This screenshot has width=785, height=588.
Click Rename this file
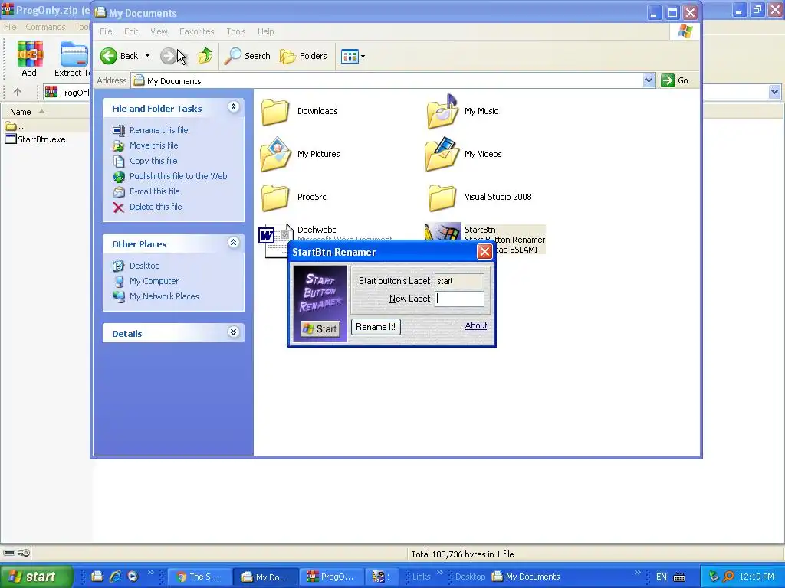tap(159, 130)
